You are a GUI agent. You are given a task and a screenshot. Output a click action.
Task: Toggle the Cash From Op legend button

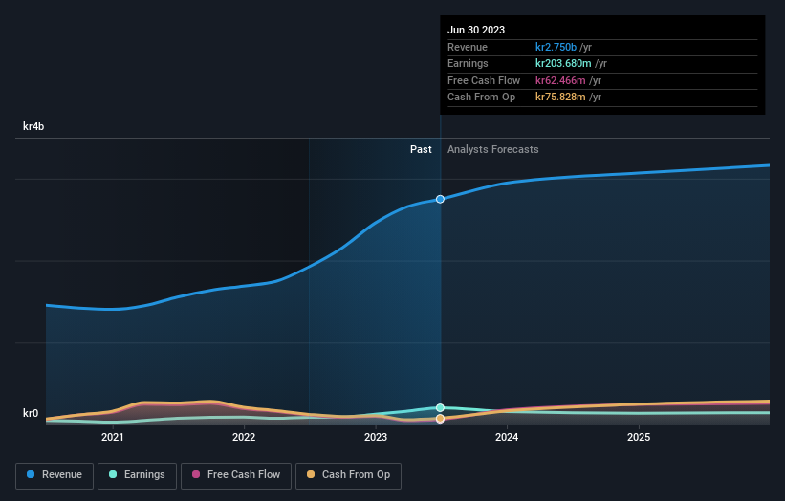(x=348, y=475)
